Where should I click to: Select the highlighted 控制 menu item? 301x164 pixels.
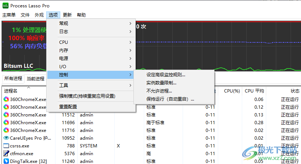point(91,75)
